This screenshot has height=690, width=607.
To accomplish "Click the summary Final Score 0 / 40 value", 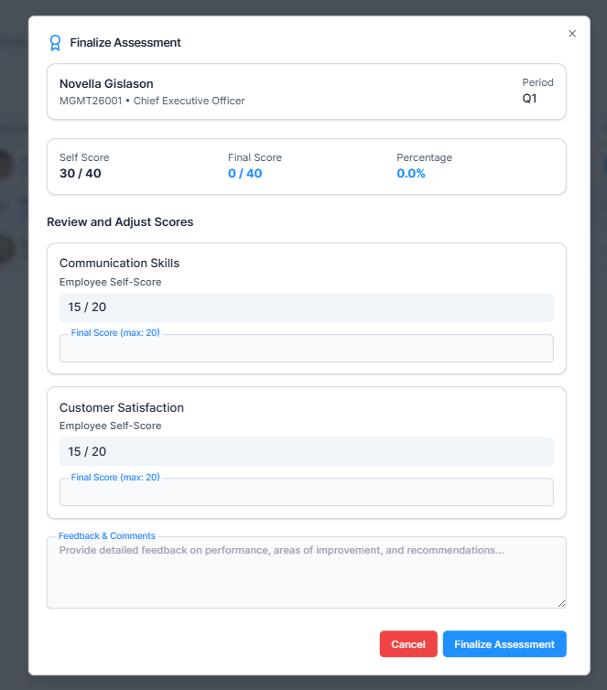I will pyautogui.click(x=244, y=174).
